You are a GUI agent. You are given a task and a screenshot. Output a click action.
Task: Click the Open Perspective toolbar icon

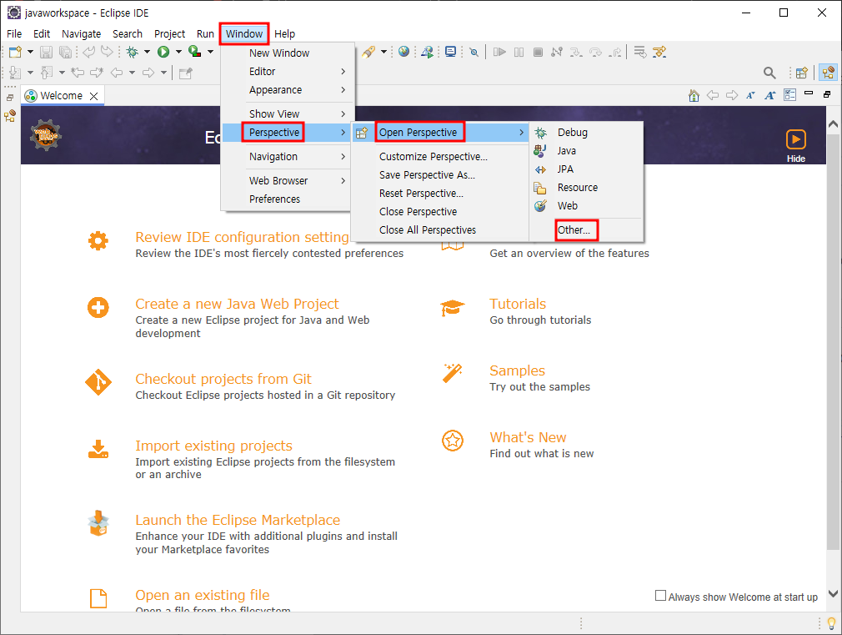pyautogui.click(x=802, y=73)
